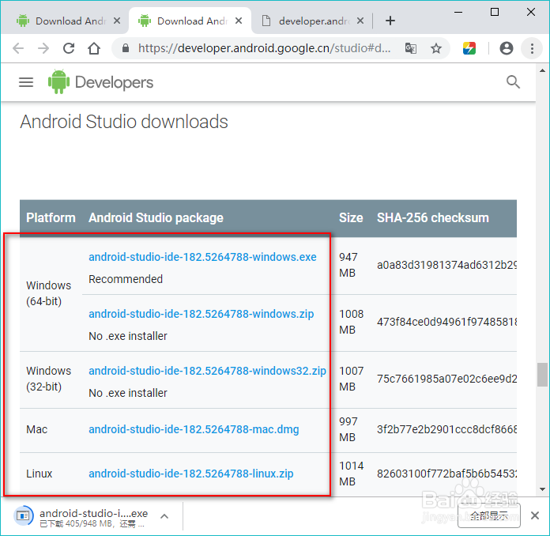The height and width of the screenshot is (536, 550).
Task: Click the search magnifier icon
Action: pyautogui.click(x=514, y=82)
